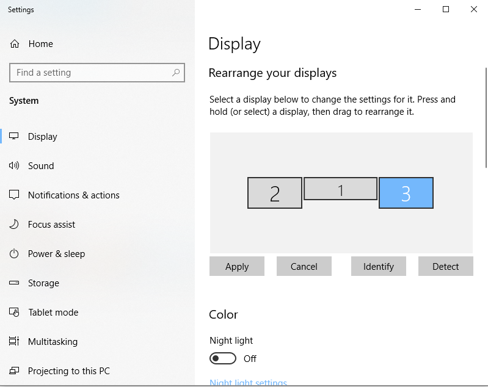The width and height of the screenshot is (488, 387).
Task: Click the Notifications speech-bubble icon
Action: tap(14, 195)
